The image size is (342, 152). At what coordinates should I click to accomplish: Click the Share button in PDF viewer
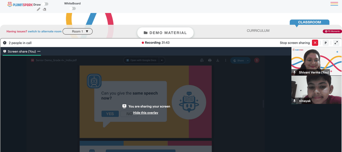(238, 61)
